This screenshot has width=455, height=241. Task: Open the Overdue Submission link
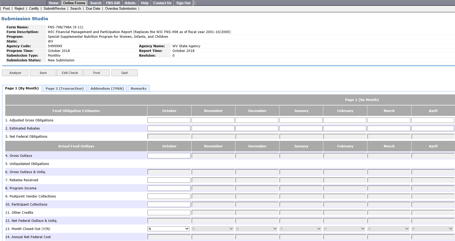point(121,9)
